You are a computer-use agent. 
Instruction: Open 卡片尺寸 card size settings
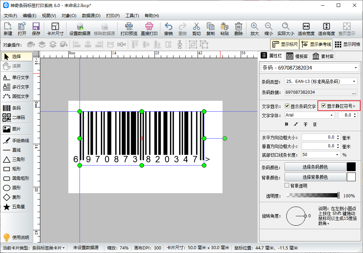pos(55,29)
